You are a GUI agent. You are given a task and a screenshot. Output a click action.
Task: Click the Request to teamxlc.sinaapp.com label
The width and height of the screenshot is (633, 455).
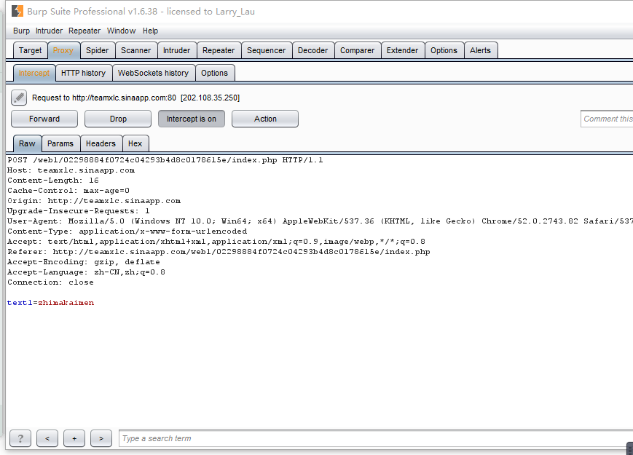[135, 98]
